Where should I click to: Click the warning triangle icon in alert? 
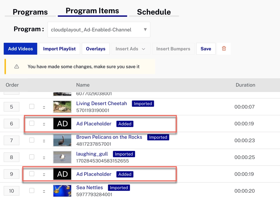(17, 67)
